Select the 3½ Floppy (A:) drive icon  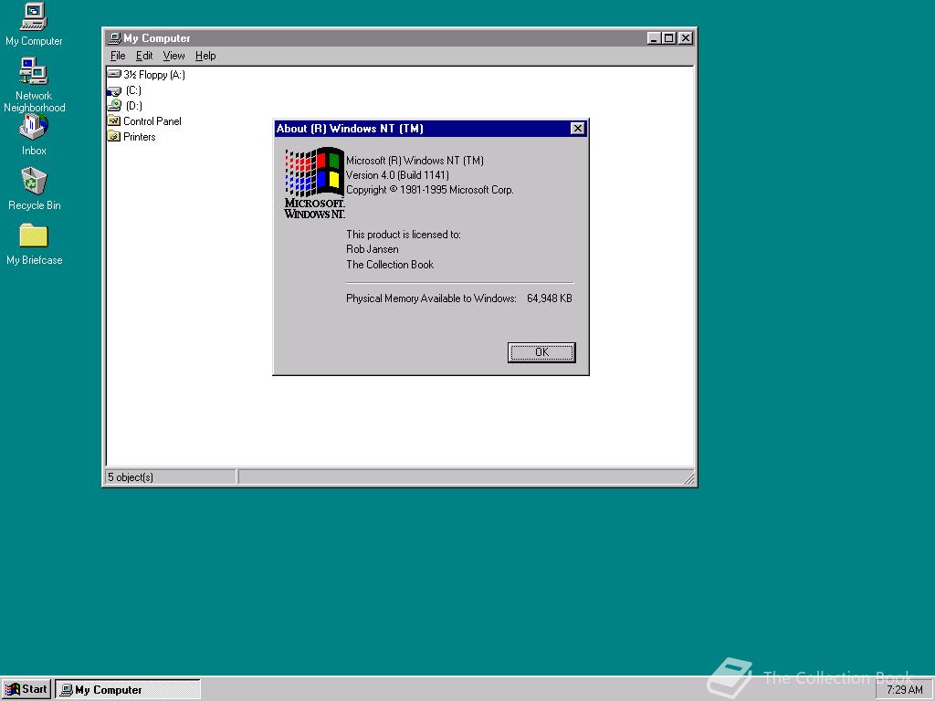(x=114, y=74)
